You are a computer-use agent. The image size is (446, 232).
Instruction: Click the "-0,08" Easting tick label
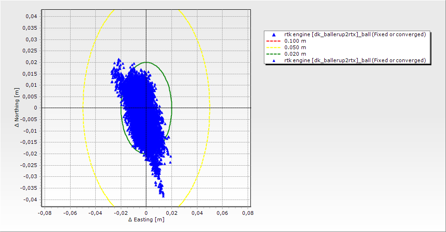45,213
